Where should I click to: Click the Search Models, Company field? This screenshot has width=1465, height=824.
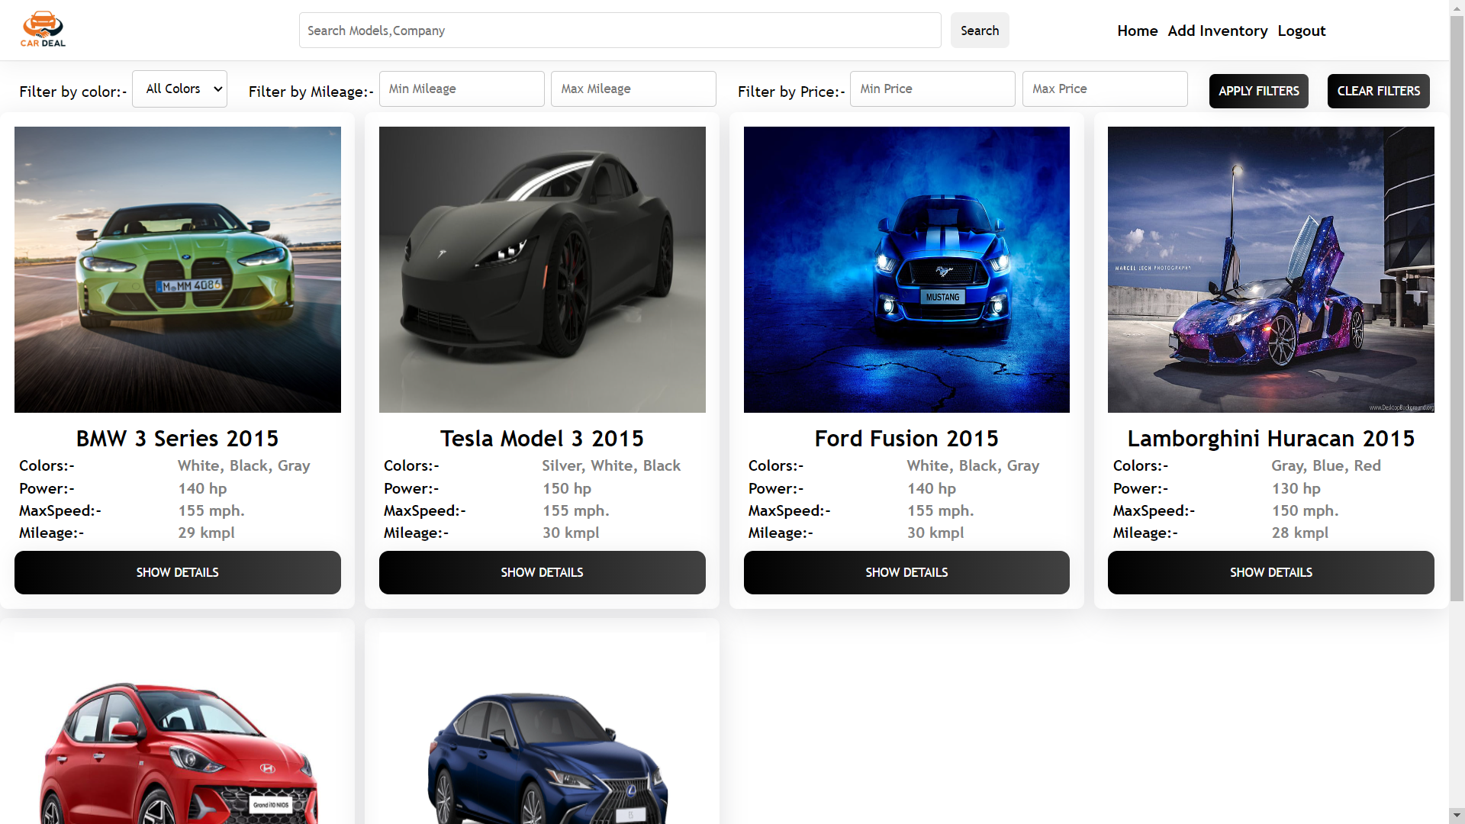(620, 31)
